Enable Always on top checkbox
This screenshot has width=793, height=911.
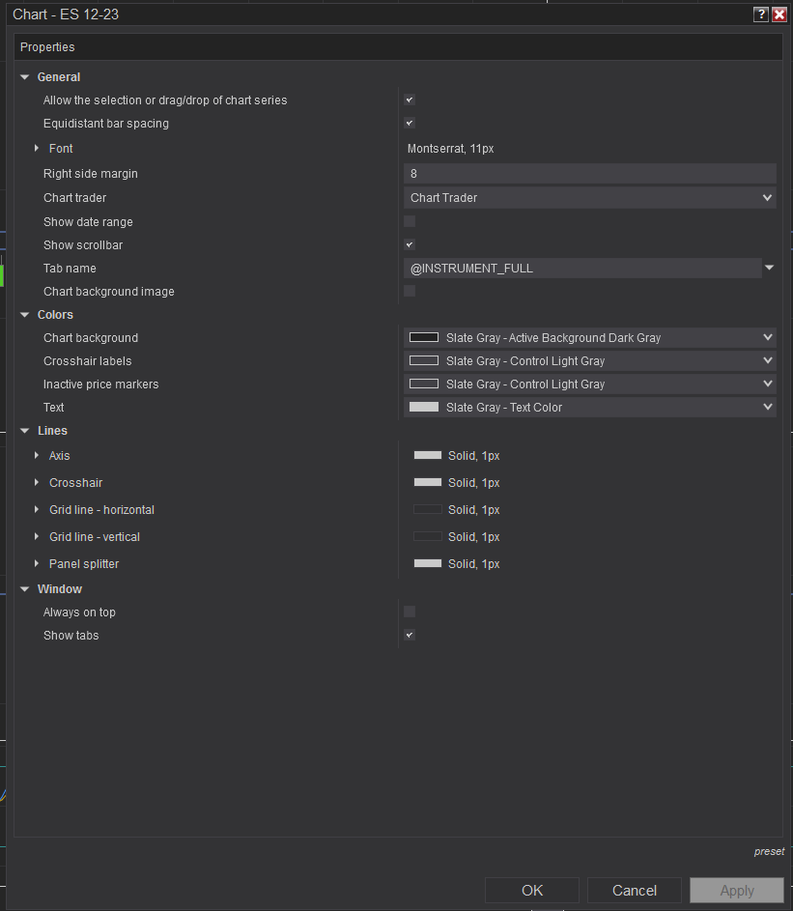tap(410, 612)
